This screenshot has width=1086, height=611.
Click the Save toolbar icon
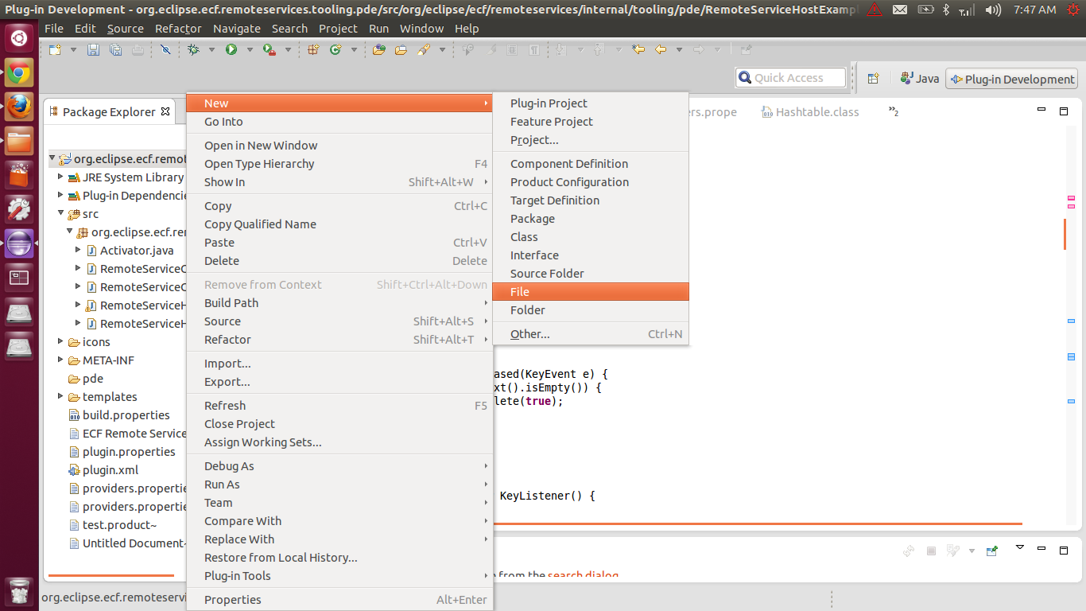[93, 49]
